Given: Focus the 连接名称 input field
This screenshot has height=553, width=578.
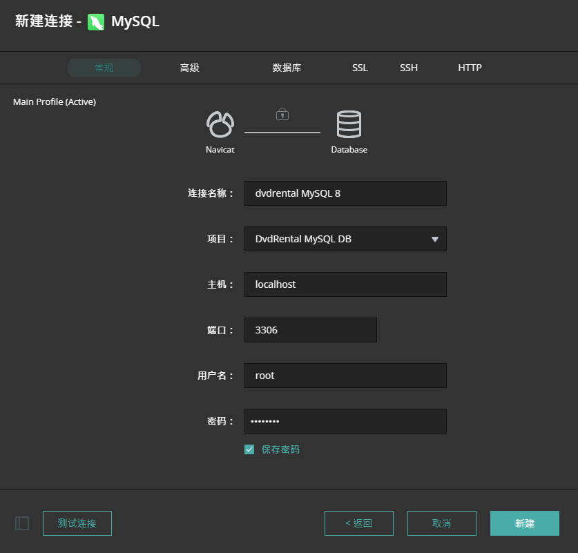Looking at the screenshot, I should (x=345, y=193).
